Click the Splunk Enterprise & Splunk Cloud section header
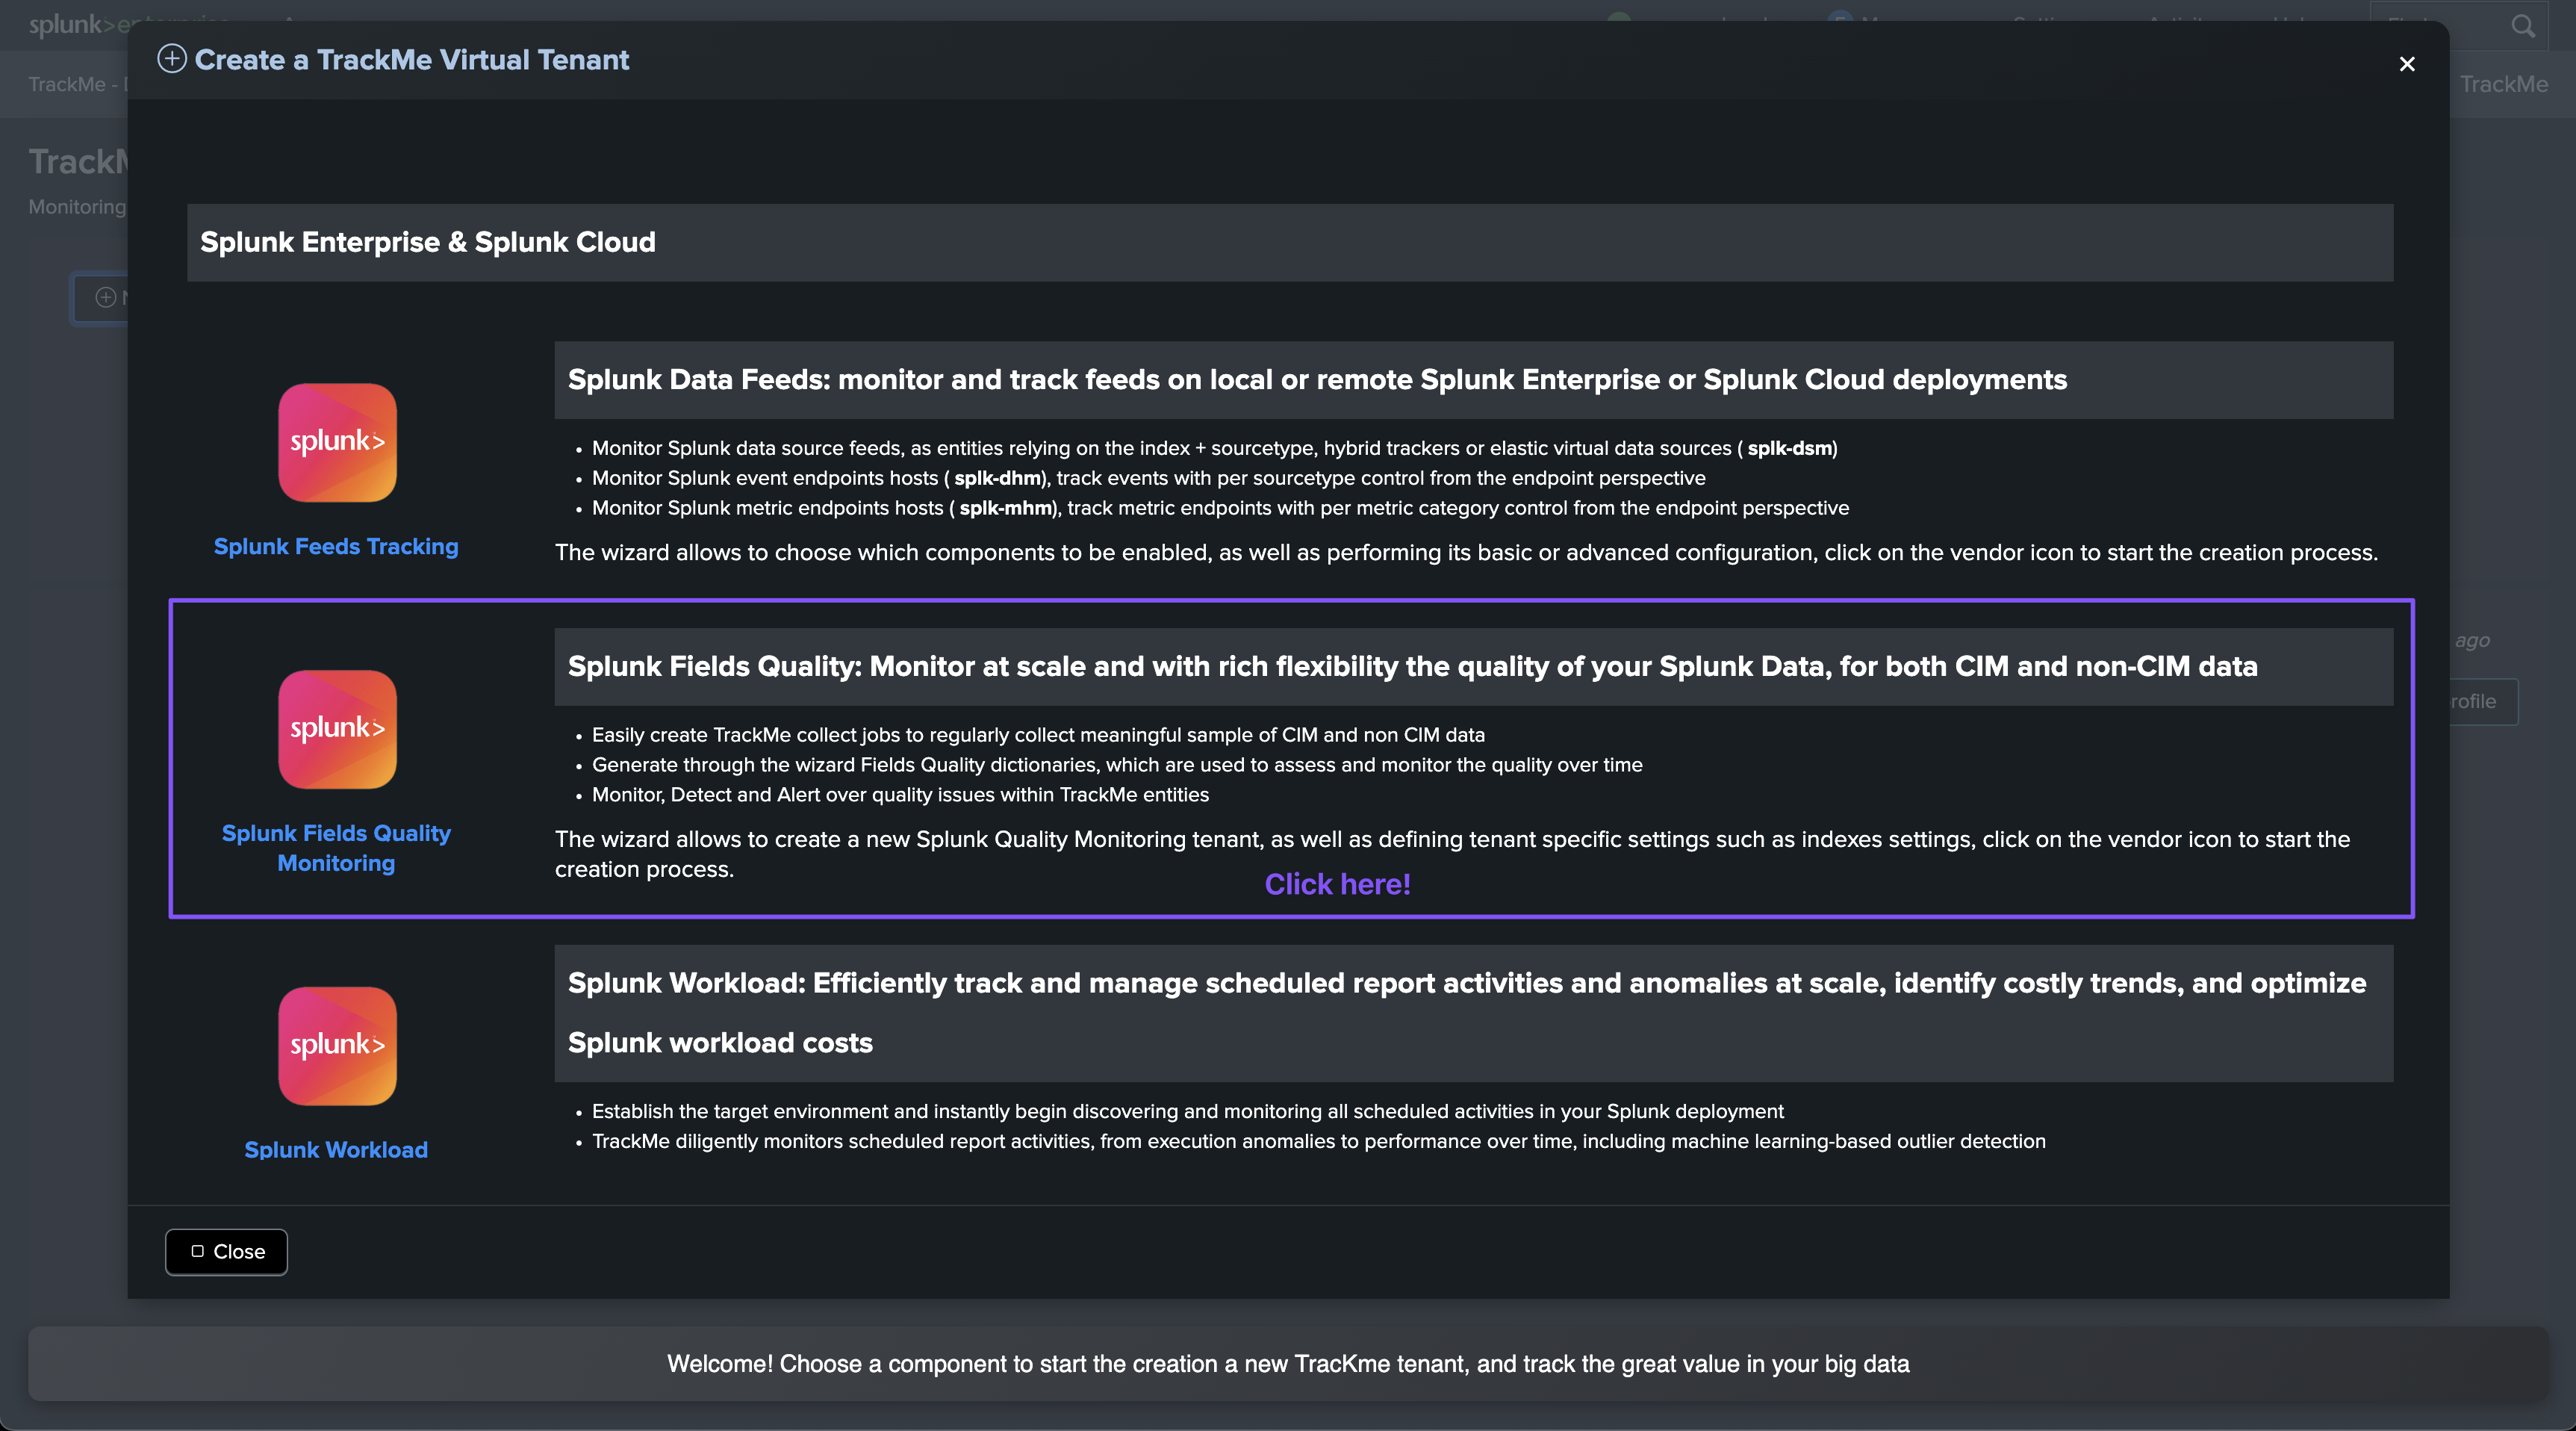The height and width of the screenshot is (1431, 2576). 1290,243
